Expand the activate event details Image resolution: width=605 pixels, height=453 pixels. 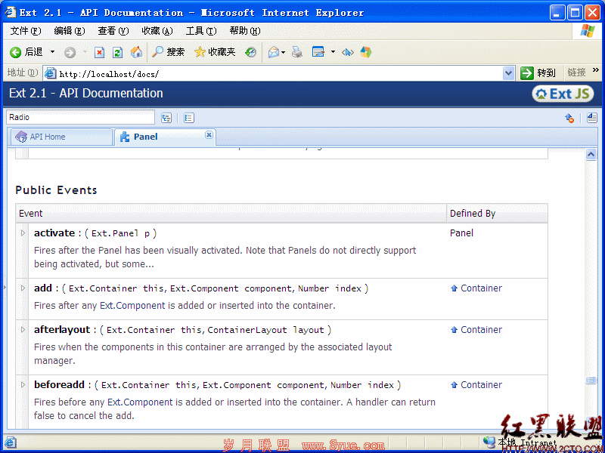pyautogui.click(x=23, y=233)
